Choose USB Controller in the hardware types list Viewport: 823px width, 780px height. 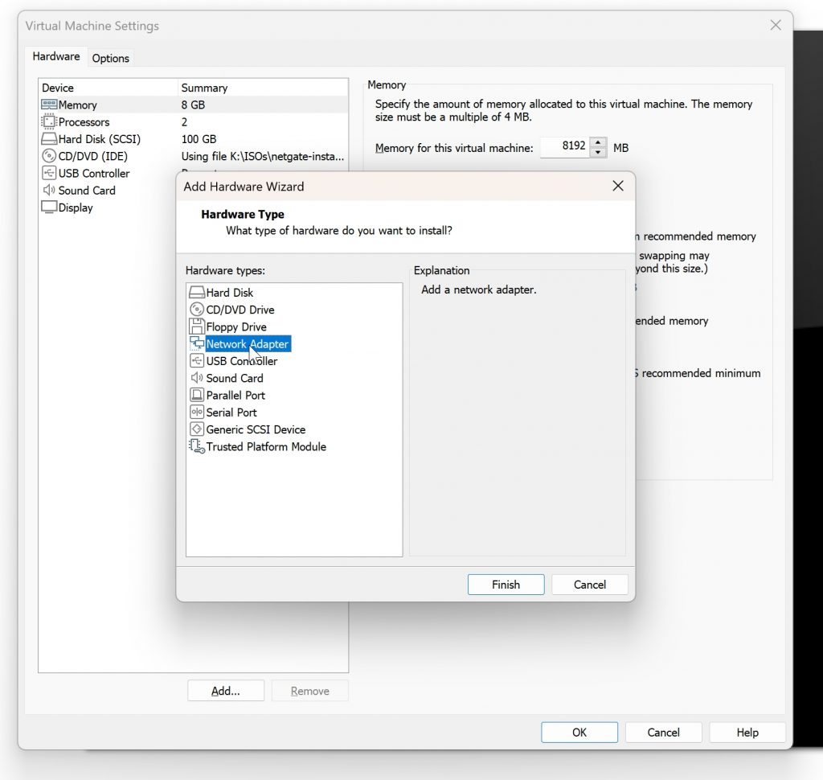(241, 361)
